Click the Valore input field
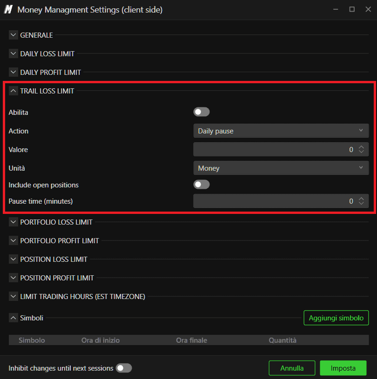Image resolution: width=377 pixels, height=379 pixels. tap(281, 149)
